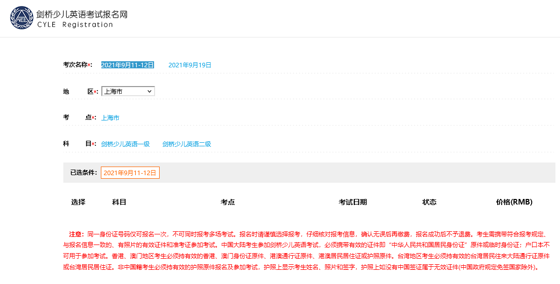Click the 剑桥少儿英语考试报名网 site title
This screenshot has height=284, width=560.
pos(82,14)
